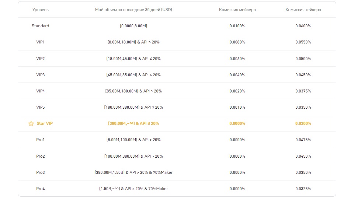Click the Star VIP volume condition text
361x200 pixels.
tap(133, 124)
